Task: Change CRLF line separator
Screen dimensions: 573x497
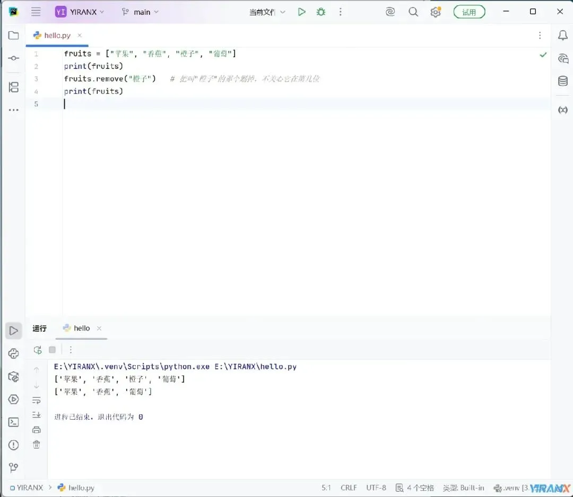Action: [349, 488]
